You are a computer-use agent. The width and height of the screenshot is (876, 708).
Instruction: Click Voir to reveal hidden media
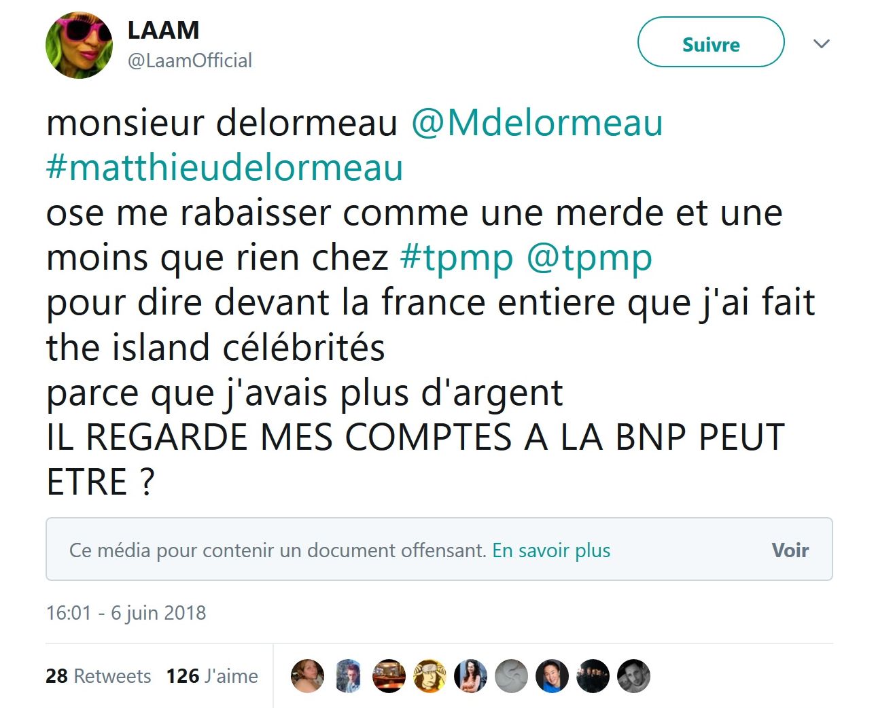(x=790, y=550)
